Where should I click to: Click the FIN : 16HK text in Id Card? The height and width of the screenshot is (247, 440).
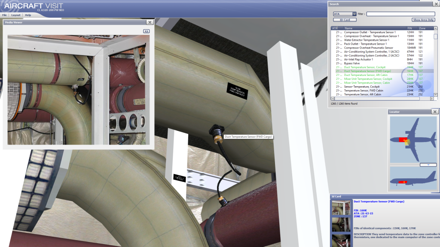pos(360,210)
